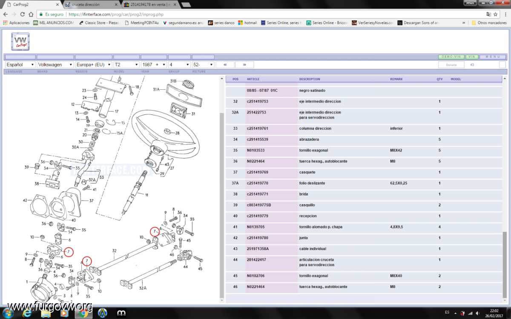
Task: Select article N0103533 in row 35
Action: (255, 150)
